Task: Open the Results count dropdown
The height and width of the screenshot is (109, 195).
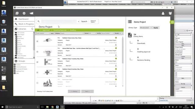Action: click(121, 33)
